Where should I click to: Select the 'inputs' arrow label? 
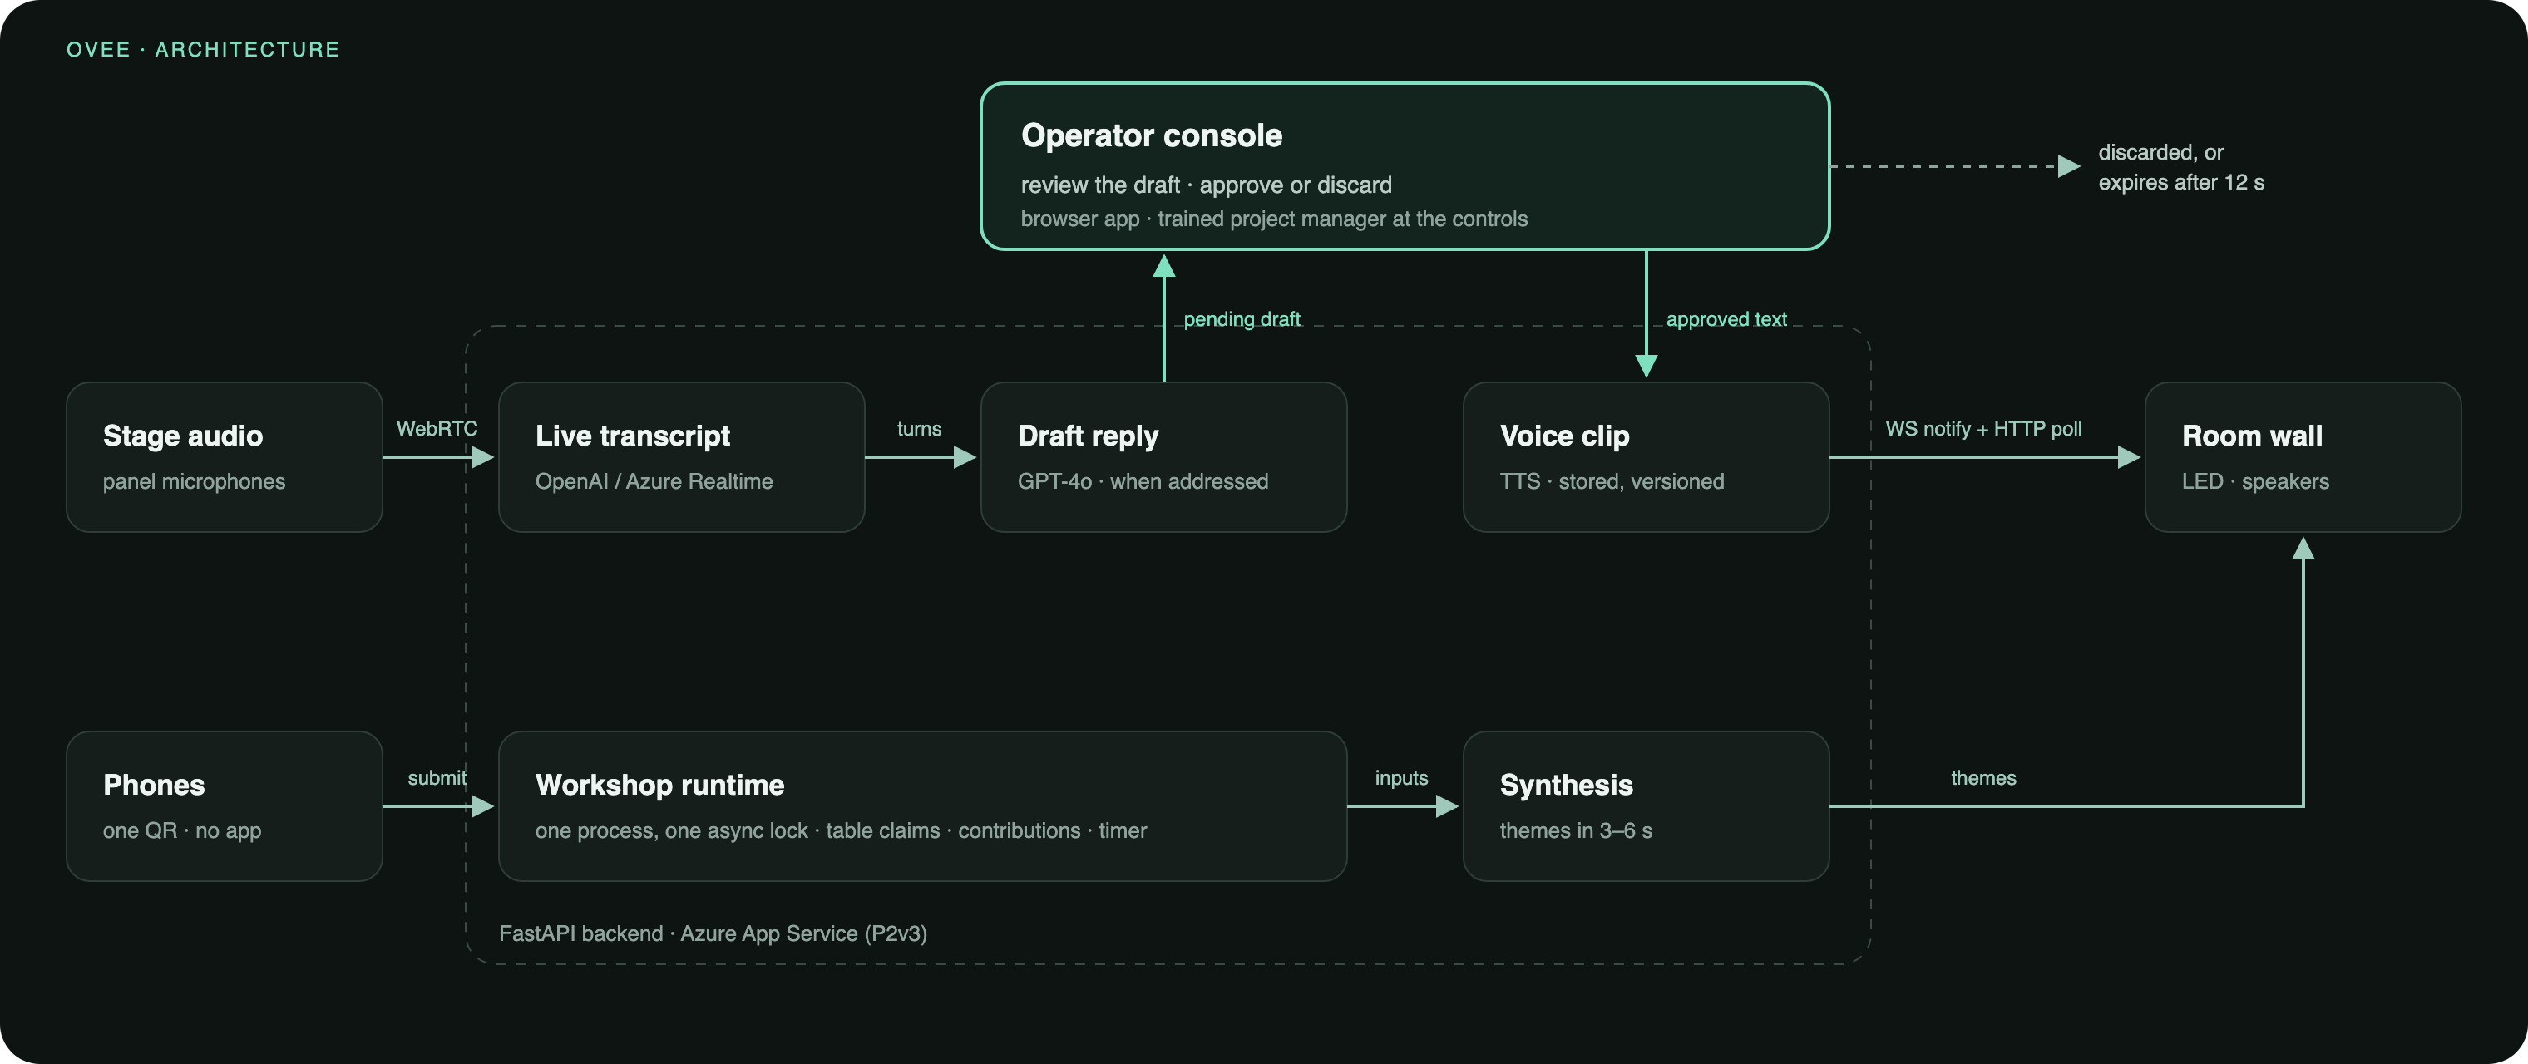1401,778
